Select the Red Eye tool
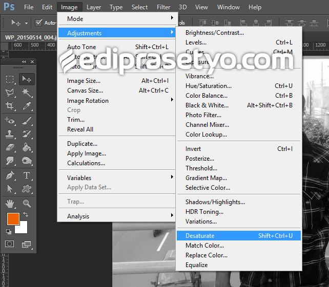Viewport: 329px width, 287px height. point(10,120)
